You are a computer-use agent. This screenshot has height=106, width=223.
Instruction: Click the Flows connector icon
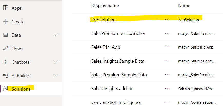click(x=6, y=49)
